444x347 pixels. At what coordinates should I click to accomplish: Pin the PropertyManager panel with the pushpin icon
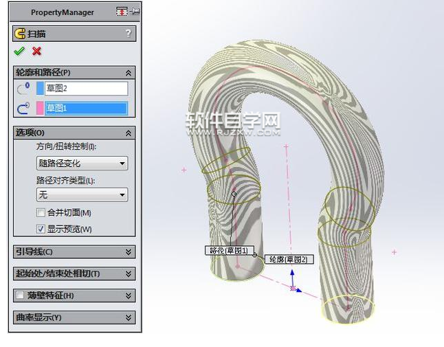click(135, 12)
